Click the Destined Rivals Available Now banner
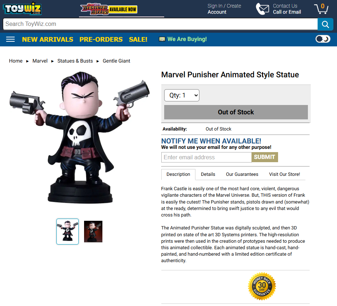337x306 pixels. tap(109, 9)
